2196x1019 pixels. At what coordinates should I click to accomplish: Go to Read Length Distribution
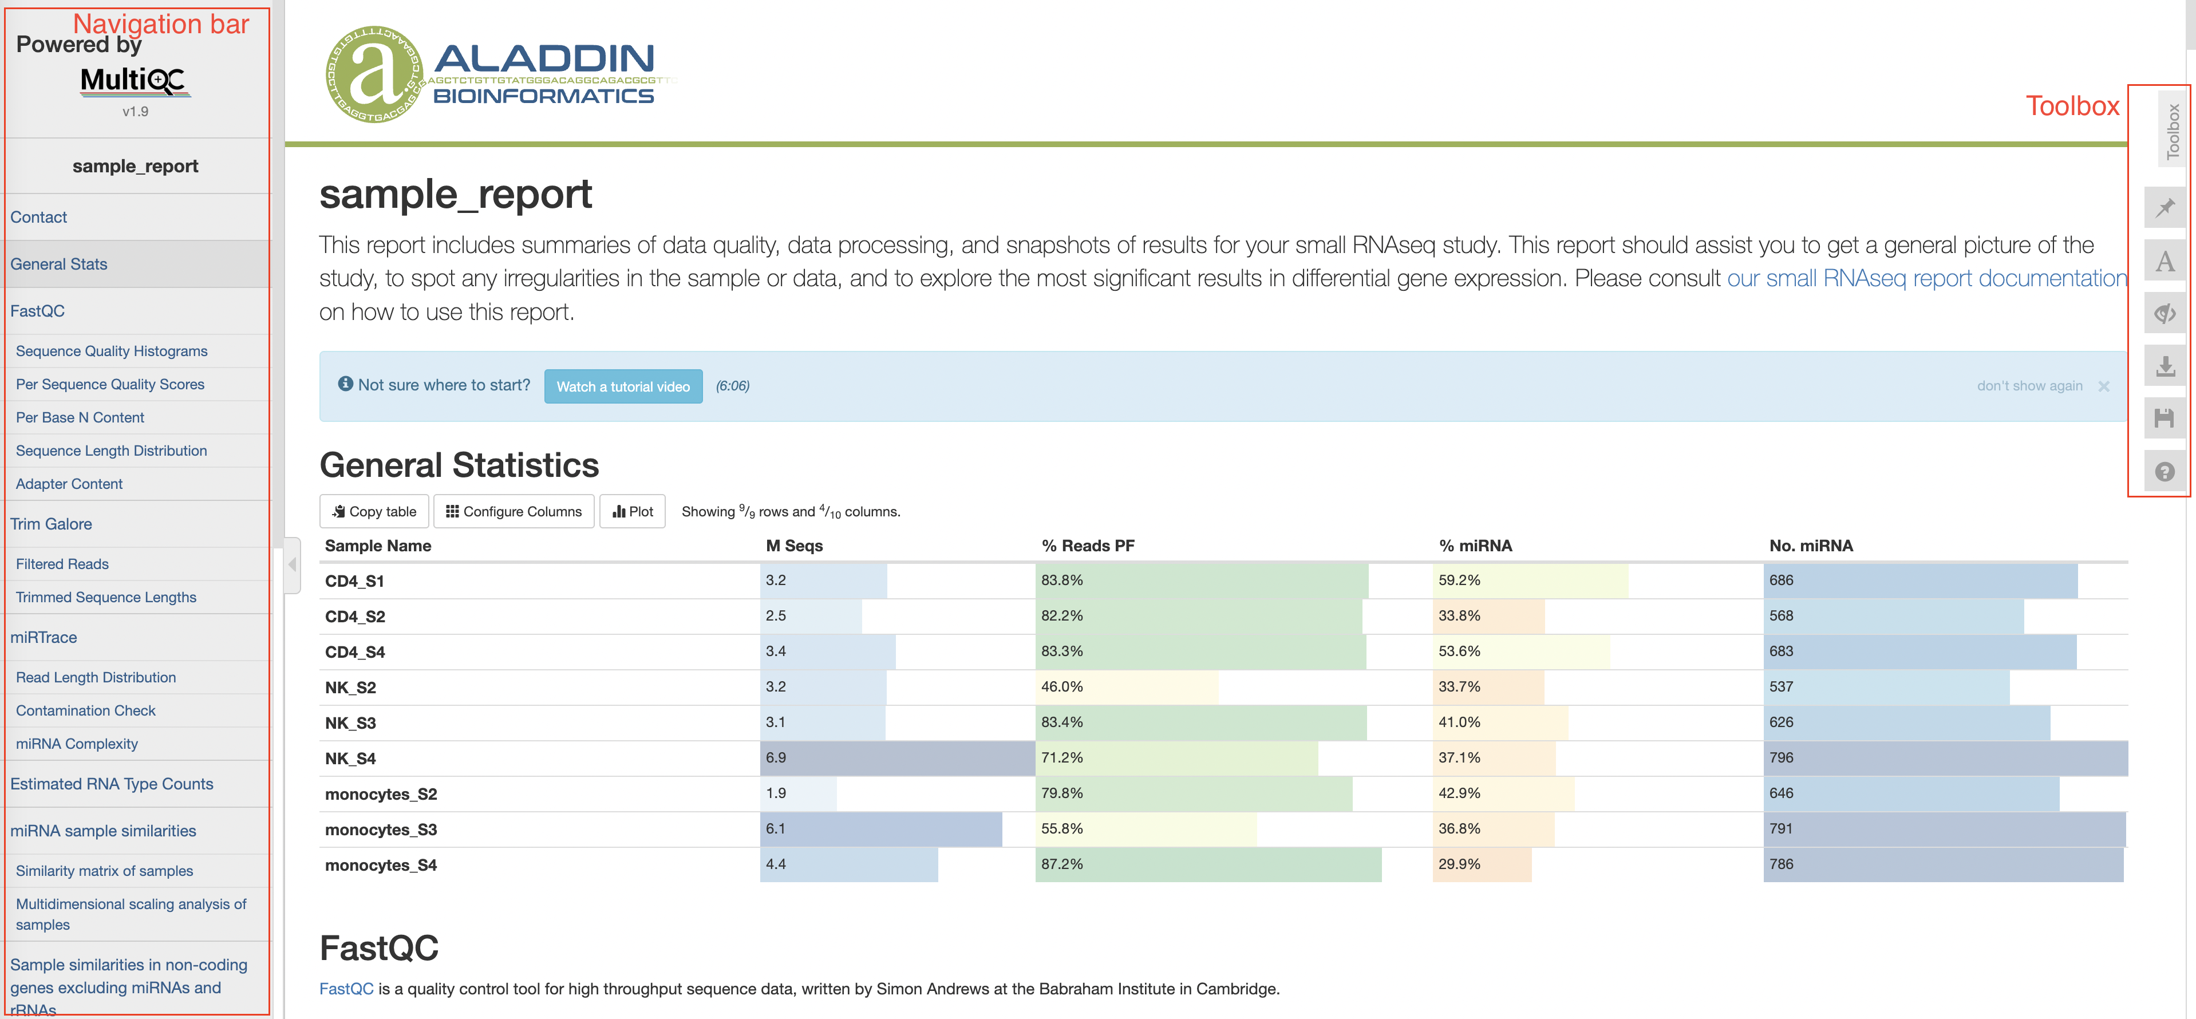click(96, 678)
